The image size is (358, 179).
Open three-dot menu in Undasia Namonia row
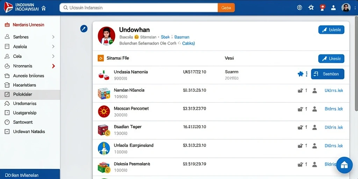coord(307,74)
